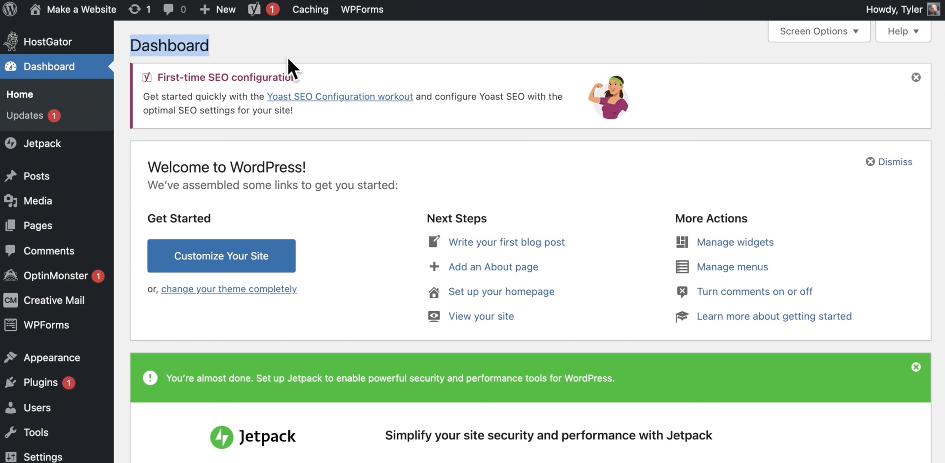Click the Settings sliders icon

[x=10, y=457]
